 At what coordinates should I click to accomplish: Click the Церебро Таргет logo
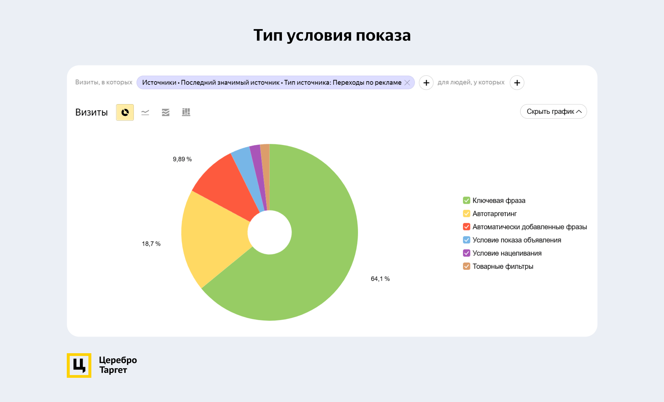tap(79, 365)
